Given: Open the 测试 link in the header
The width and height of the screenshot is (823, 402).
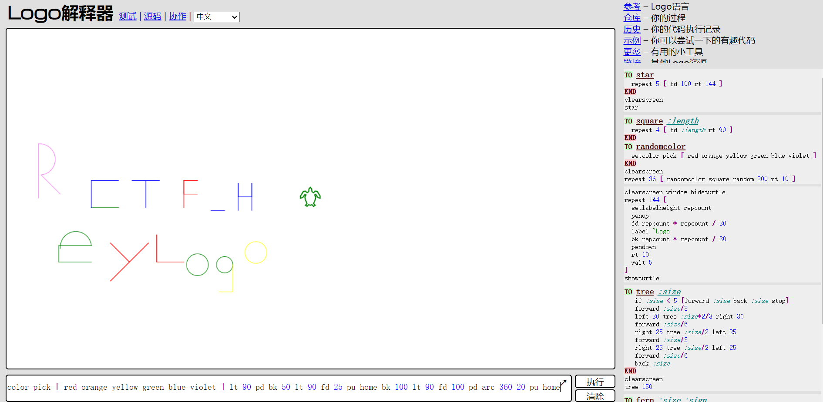Looking at the screenshot, I should (x=128, y=16).
